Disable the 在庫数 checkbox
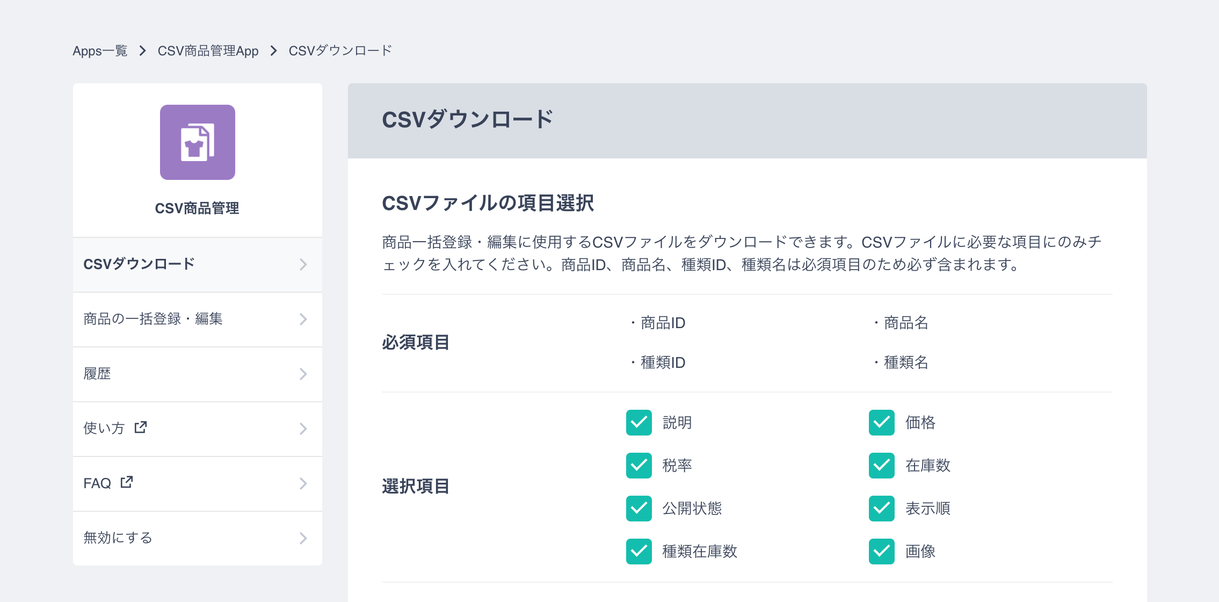Screen dimensions: 1219x602 pyautogui.click(x=881, y=466)
